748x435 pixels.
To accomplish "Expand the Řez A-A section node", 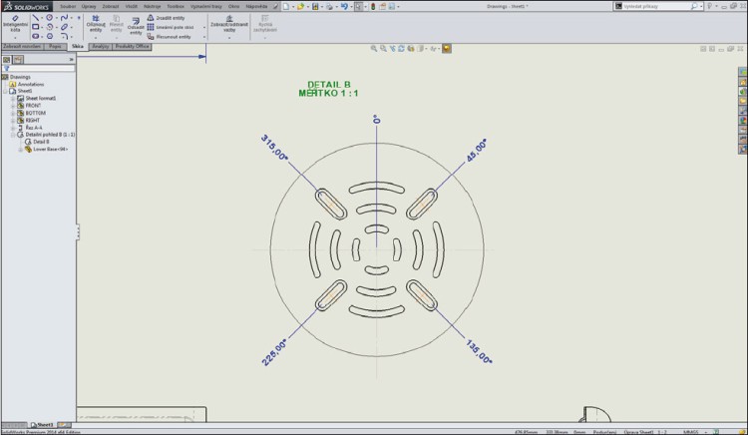I will (x=14, y=127).
